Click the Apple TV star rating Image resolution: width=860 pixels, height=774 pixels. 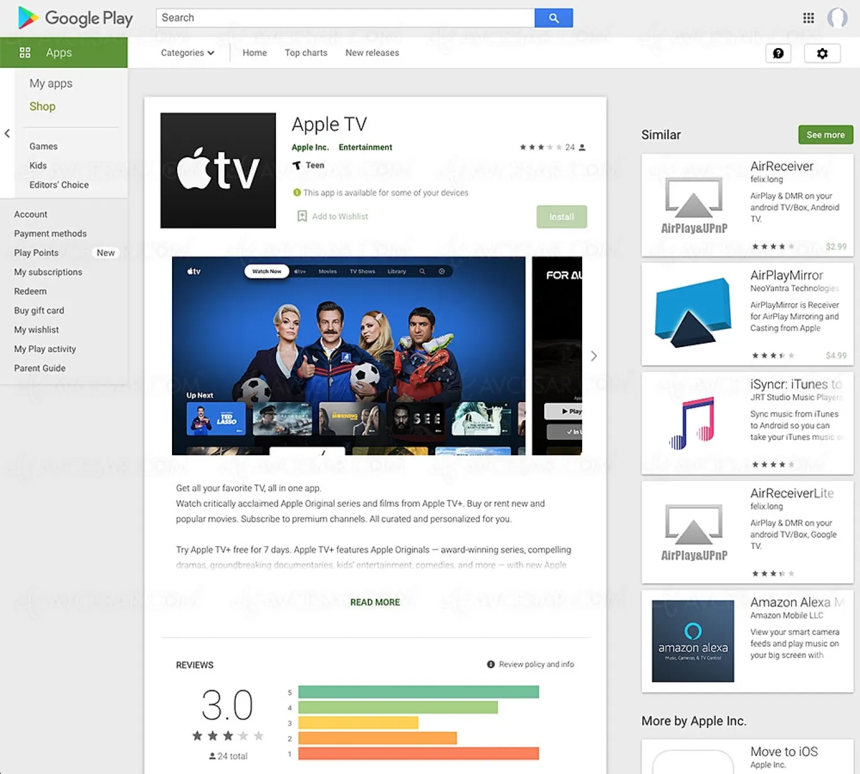[x=540, y=147]
